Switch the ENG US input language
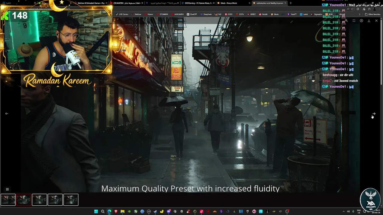This screenshot has height=215, width=383. point(359,211)
